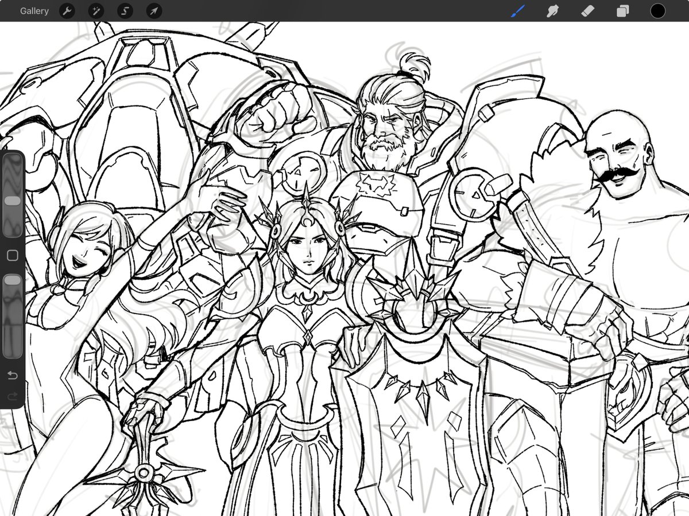Redo the last undone stroke
The image size is (689, 516).
click(12, 396)
